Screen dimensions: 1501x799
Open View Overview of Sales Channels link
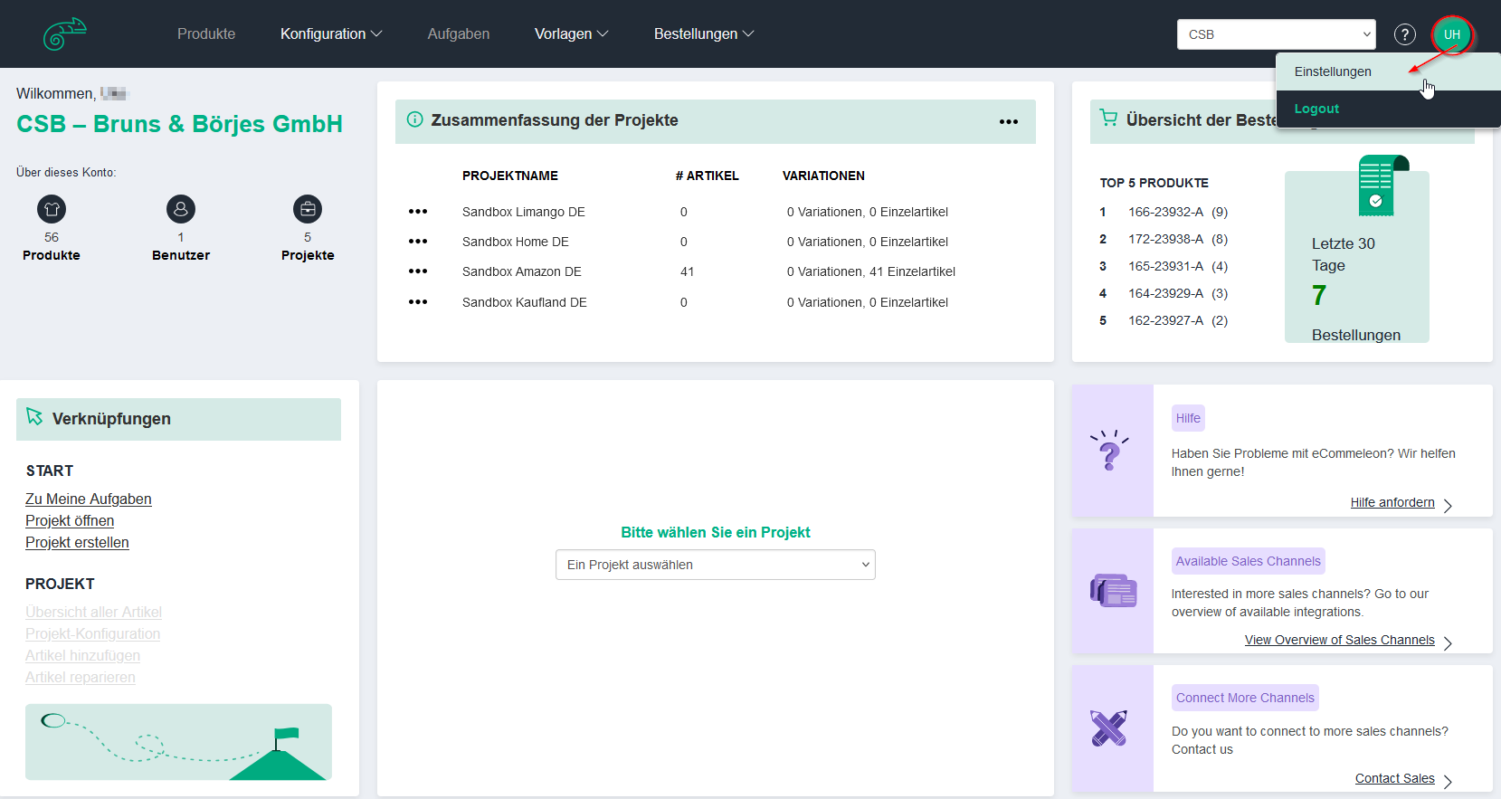(1339, 640)
